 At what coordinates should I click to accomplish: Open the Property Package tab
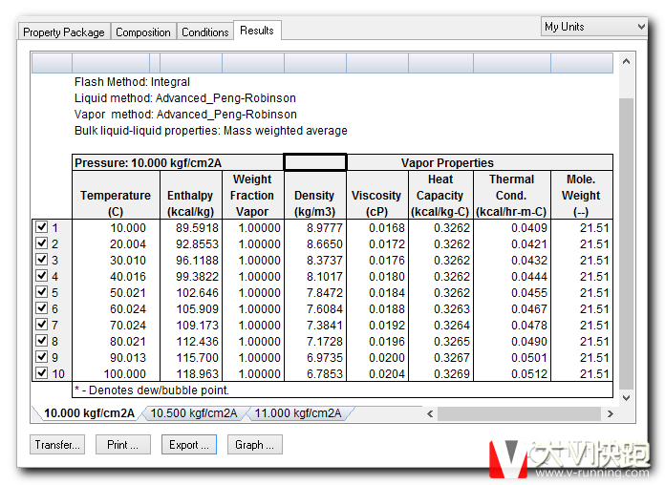coord(64,32)
